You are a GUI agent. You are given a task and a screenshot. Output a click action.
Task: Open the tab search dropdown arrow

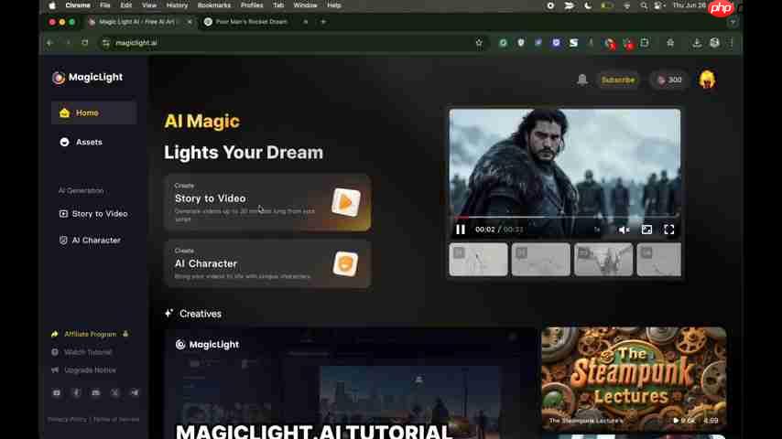[733, 22]
